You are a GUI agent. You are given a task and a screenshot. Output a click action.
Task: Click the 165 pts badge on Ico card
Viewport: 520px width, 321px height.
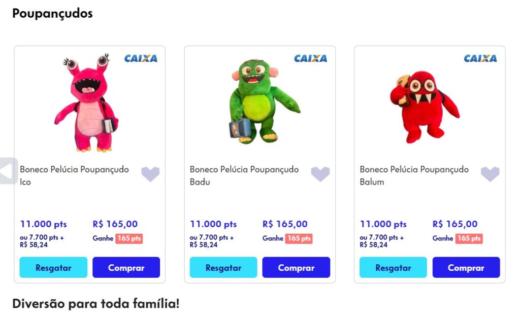(x=129, y=238)
